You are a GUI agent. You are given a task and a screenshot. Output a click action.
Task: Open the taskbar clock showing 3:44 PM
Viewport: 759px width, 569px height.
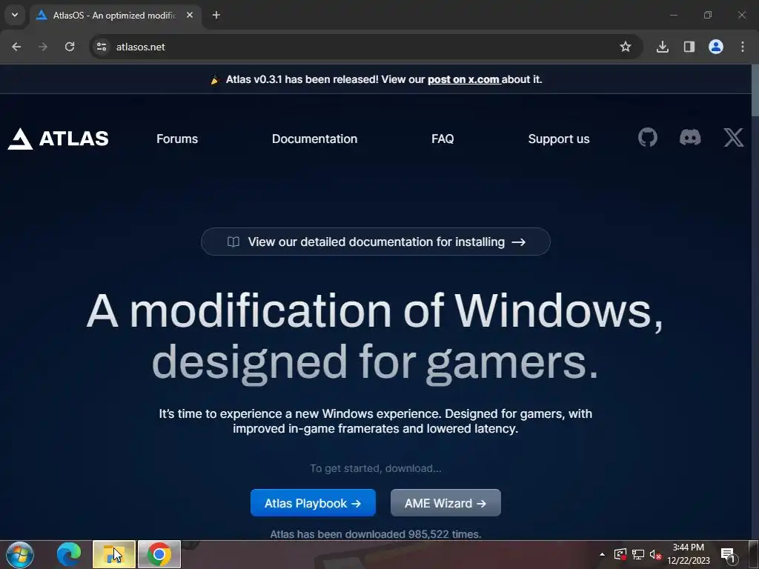689,554
